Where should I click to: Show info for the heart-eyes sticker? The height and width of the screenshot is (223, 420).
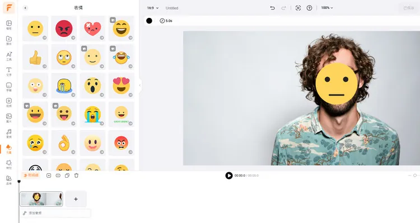click(130, 95)
